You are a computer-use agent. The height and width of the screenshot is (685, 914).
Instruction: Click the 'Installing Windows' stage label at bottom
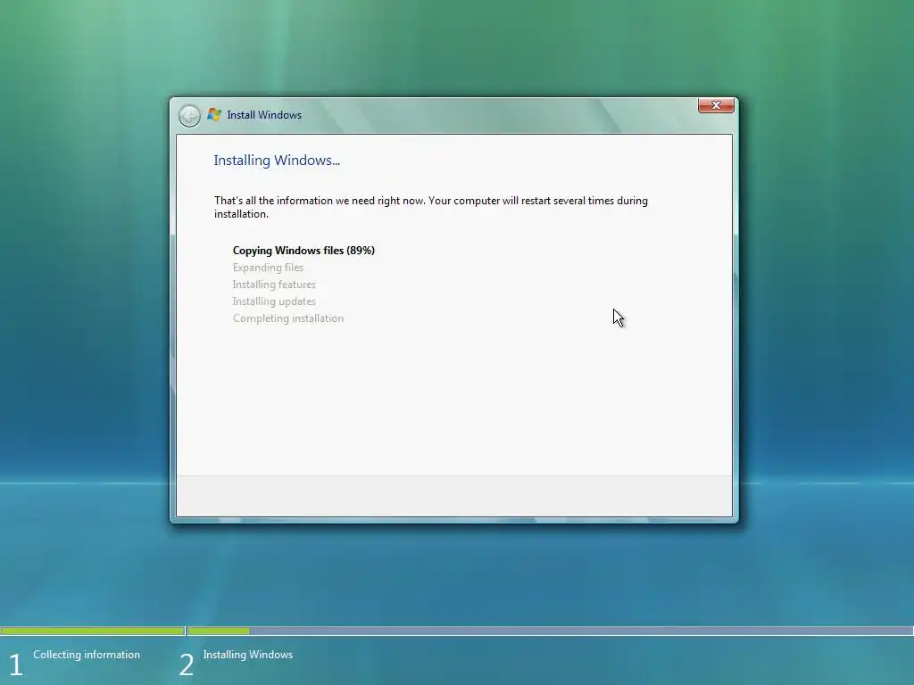pyautogui.click(x=248, y=655)
